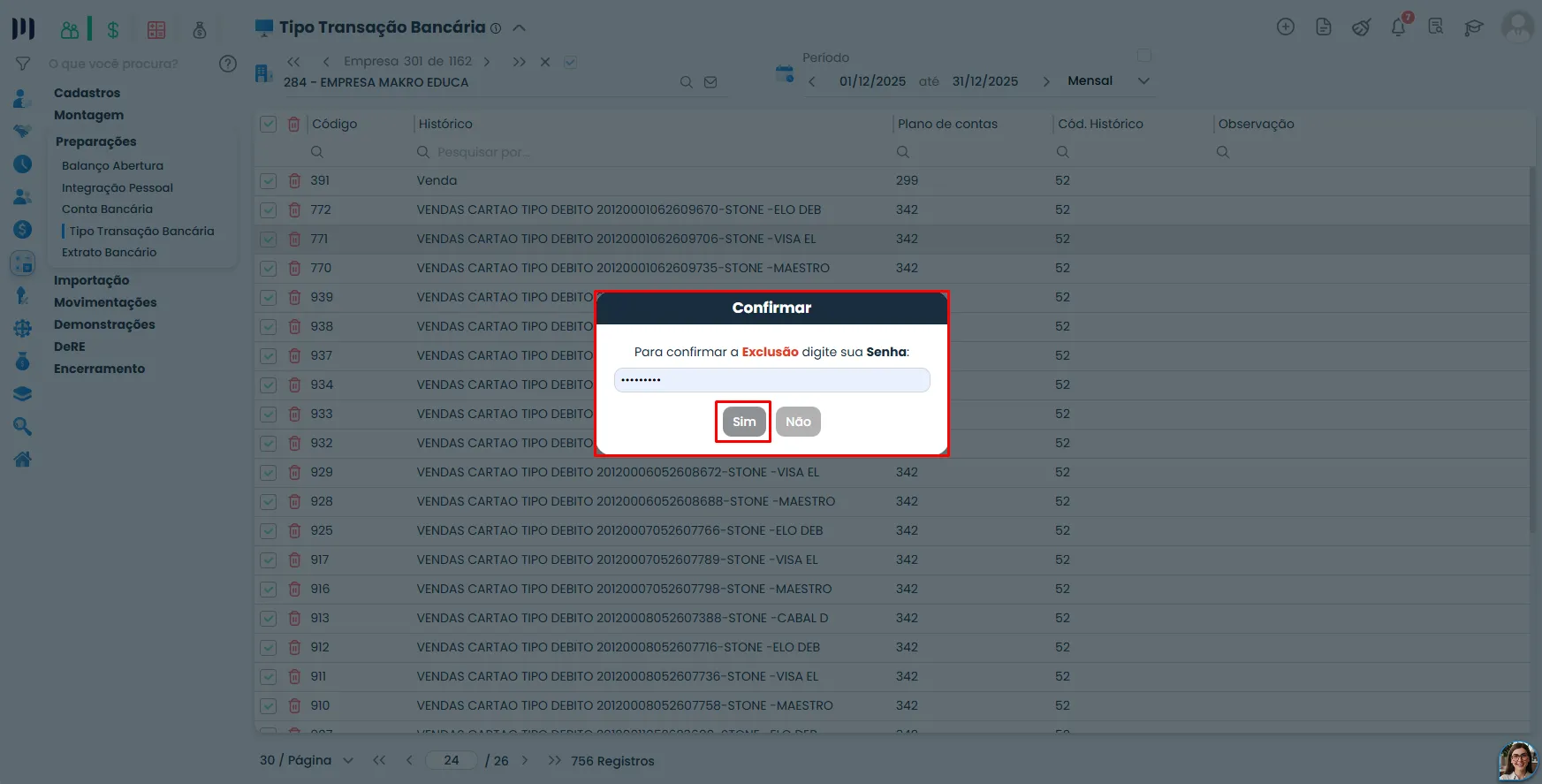The height and width of the screenshot is (784, 1542).
Task: Open the 30 / Página size dropdown
Action: pyautogui.click(x=307, y=760)
